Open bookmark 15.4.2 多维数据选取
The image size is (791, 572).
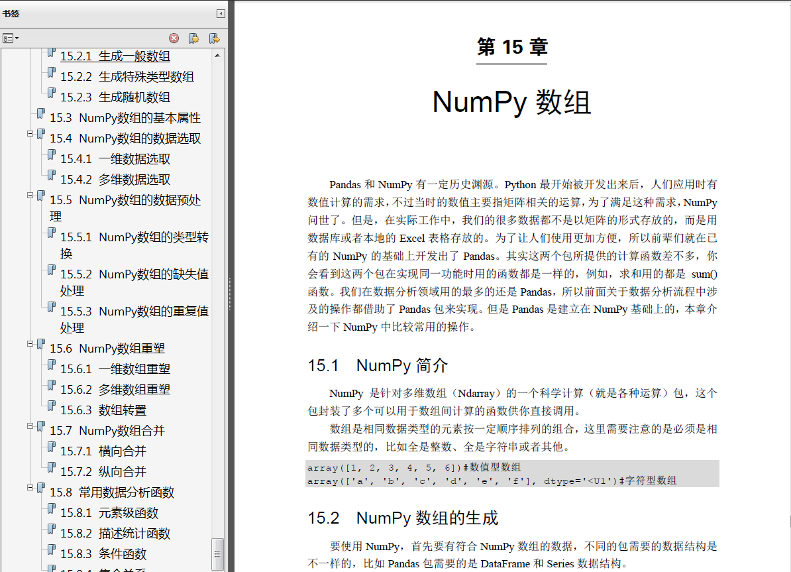click(x=115, y=180)
